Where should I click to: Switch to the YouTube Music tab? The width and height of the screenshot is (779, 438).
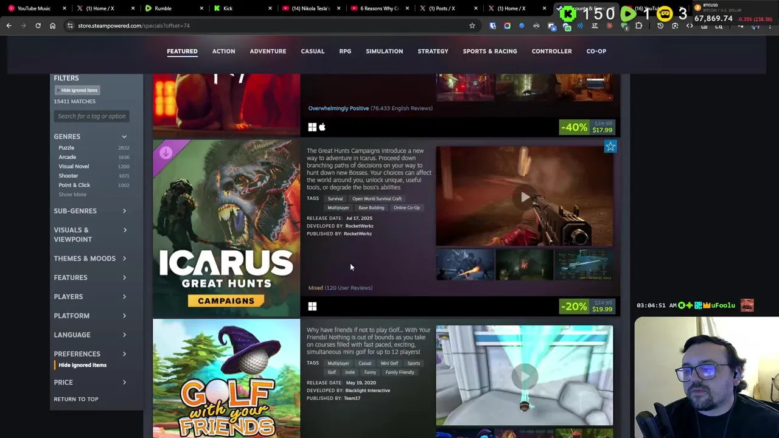click(34, 9)
